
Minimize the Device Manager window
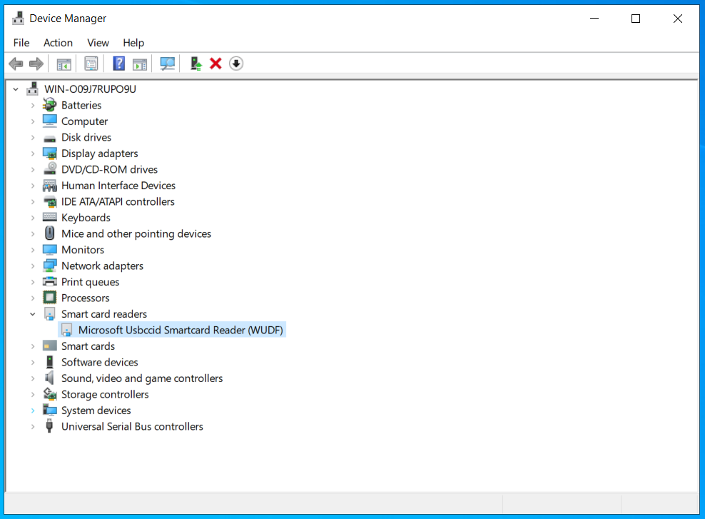click(x=594, y=19)
